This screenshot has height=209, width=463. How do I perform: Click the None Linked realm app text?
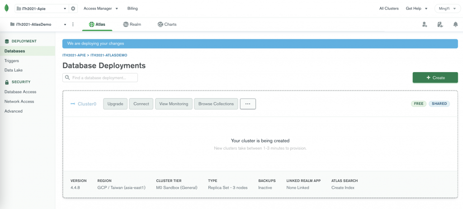point(298,187)
